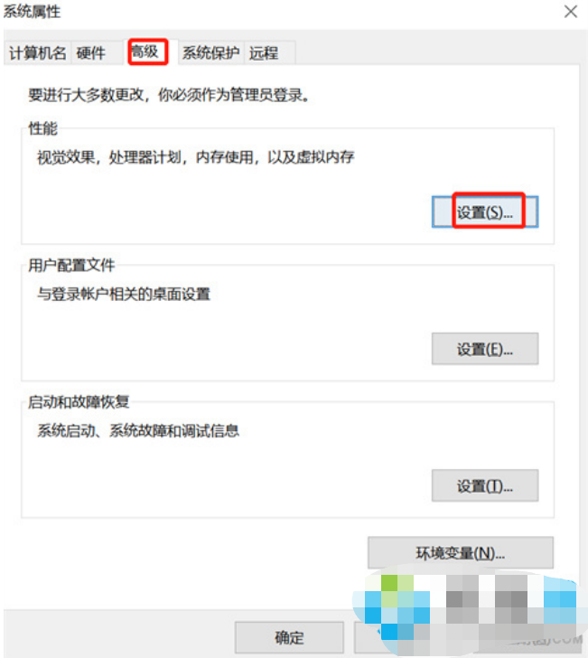This screenshot has height=658, width=588.
Task: Click the 系统启动、系统故障和调试信息 description
Action: [x=138, y=430]
